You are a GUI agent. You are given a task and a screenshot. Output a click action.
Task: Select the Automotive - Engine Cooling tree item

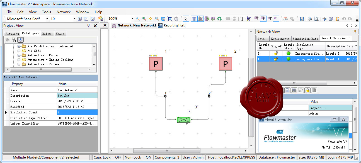(x=50, y=60)
